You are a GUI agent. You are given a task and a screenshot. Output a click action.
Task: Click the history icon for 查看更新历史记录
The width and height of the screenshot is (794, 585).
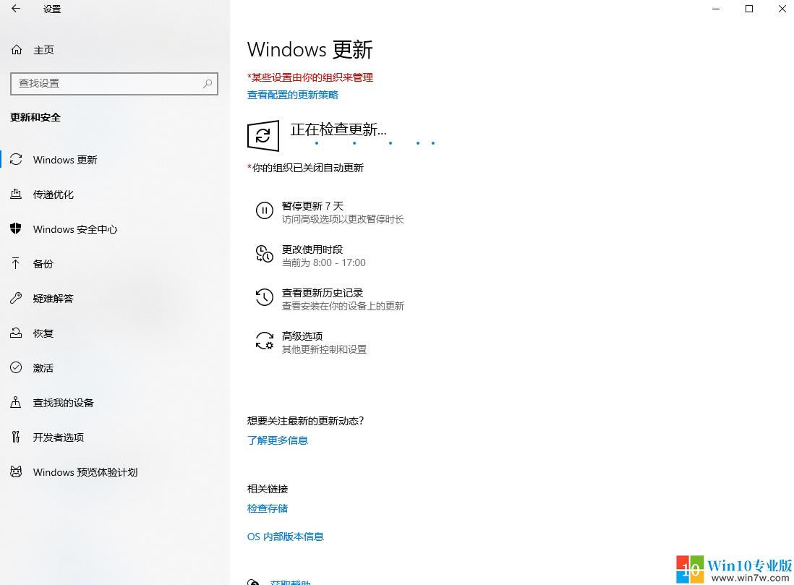pos(265,297)
